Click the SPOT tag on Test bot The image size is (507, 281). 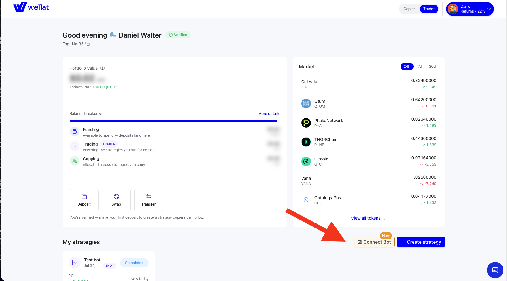coord(110,266)
